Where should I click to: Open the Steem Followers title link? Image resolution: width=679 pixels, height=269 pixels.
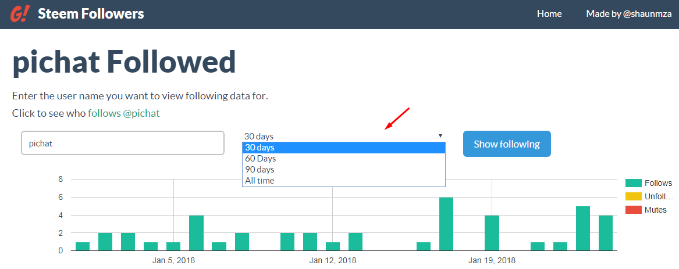[x=91, y=14]
